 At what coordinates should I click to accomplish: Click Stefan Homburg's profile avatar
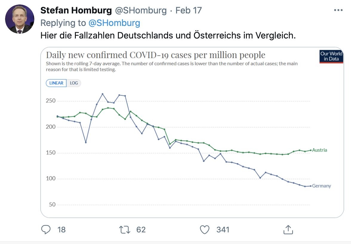(x=20, y=19)
